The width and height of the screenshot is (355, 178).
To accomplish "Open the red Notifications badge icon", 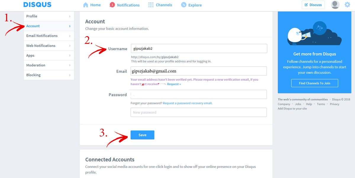I will (112, 5).
